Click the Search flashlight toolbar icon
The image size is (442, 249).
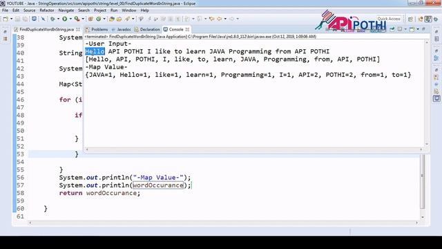[127, 19]
